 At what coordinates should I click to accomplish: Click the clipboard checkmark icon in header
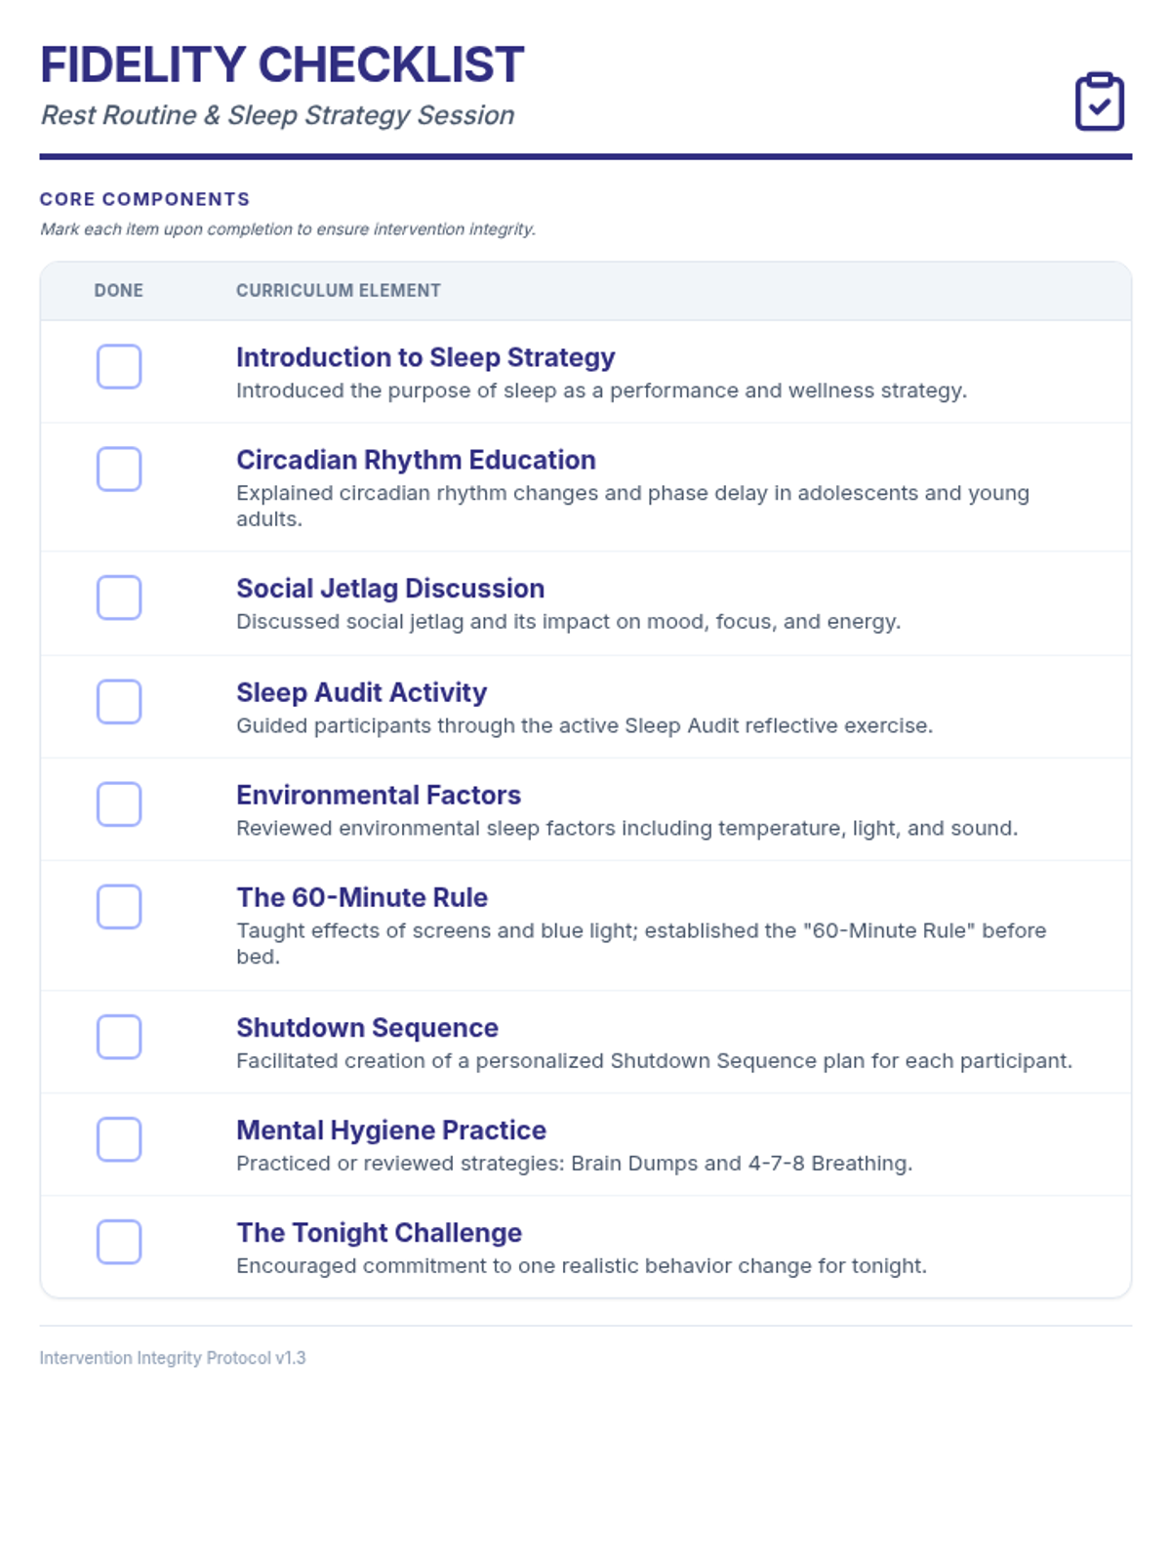[x=1099, y=102]
